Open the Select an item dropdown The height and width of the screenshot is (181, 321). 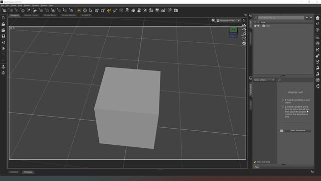[x=264, y=80]
